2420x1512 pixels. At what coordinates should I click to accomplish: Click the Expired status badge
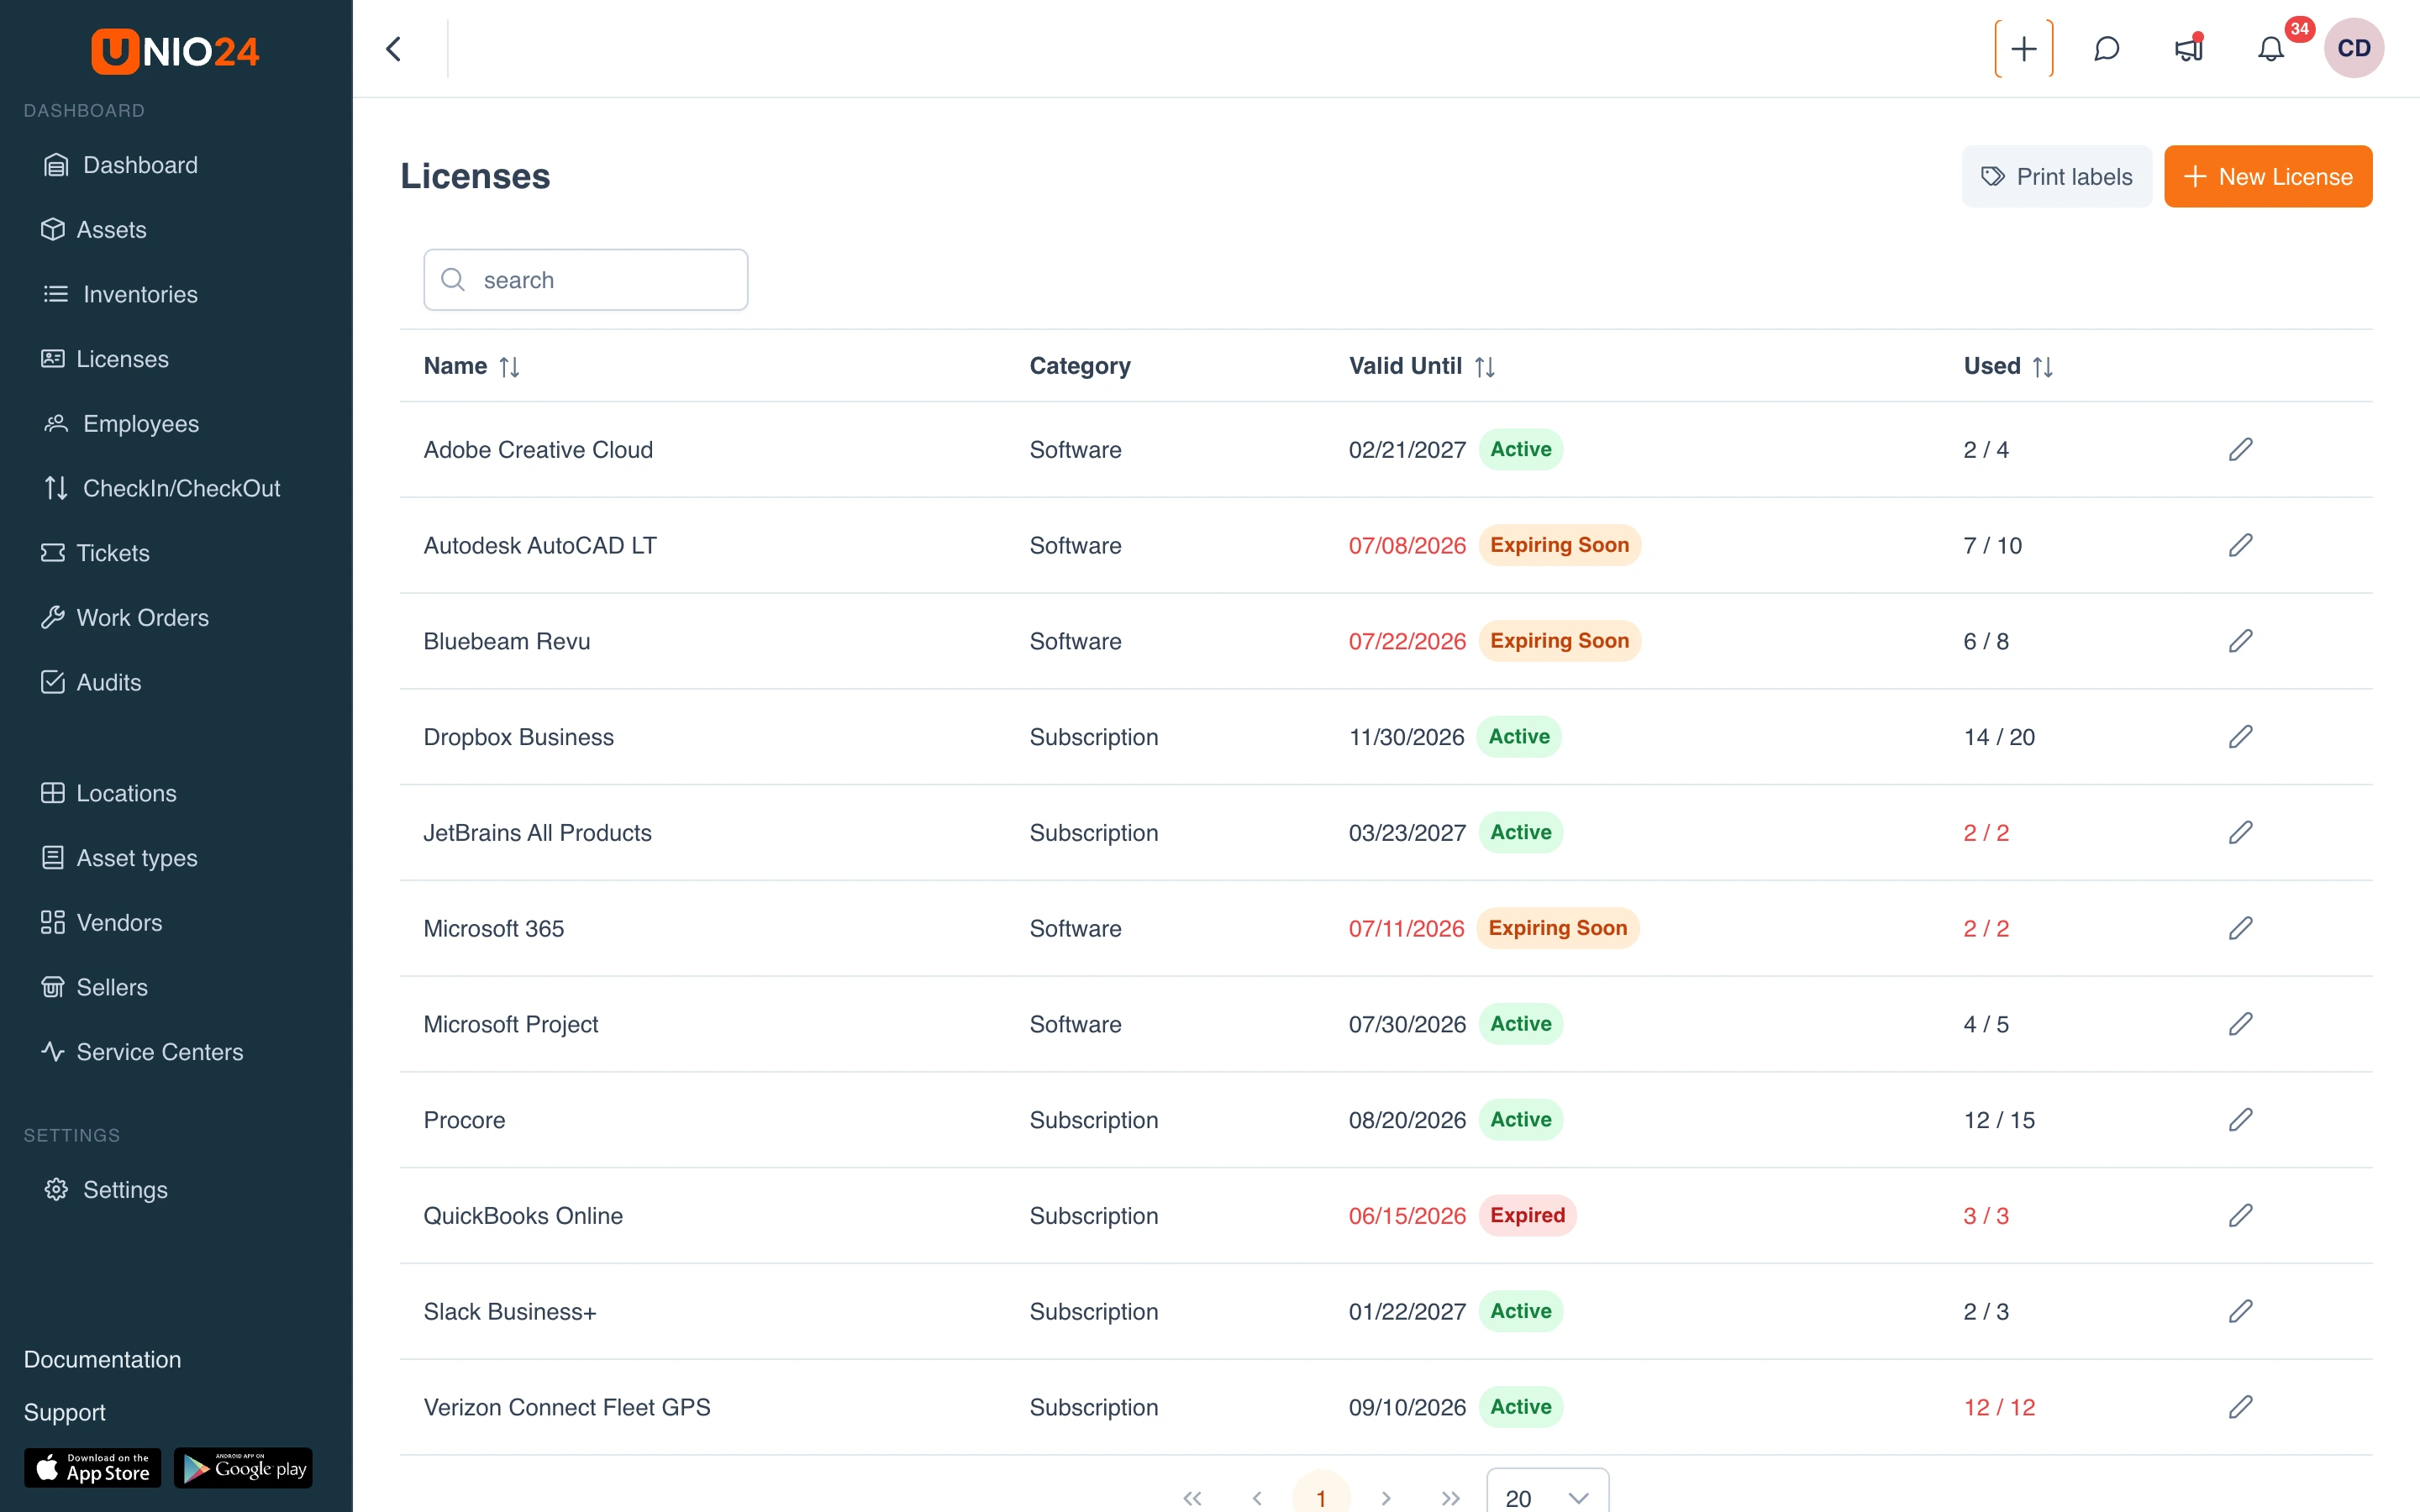coord(1527,1216)
